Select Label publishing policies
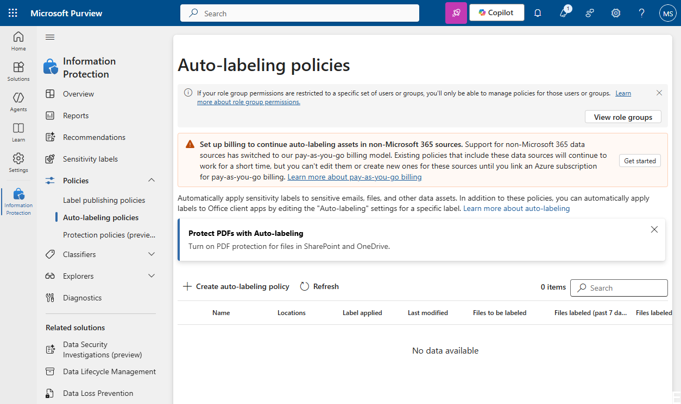The width and height of the screenshot is (681, 404). (x=104, y=200)
